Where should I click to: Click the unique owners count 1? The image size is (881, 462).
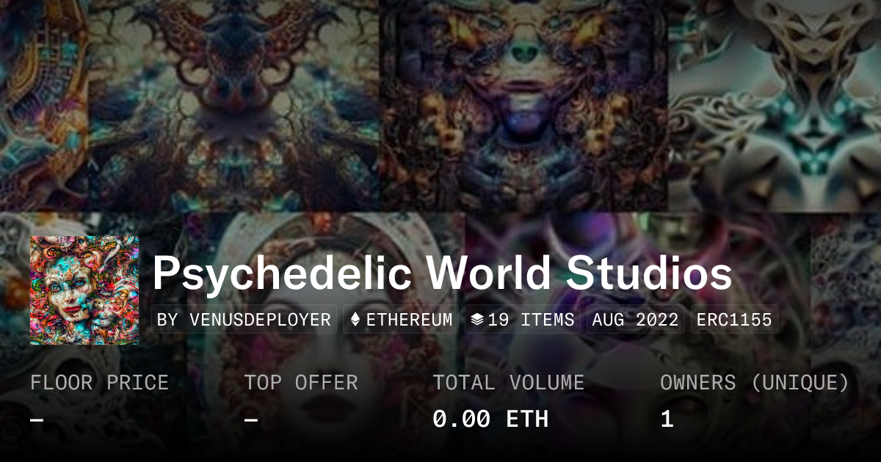(667, 419)
